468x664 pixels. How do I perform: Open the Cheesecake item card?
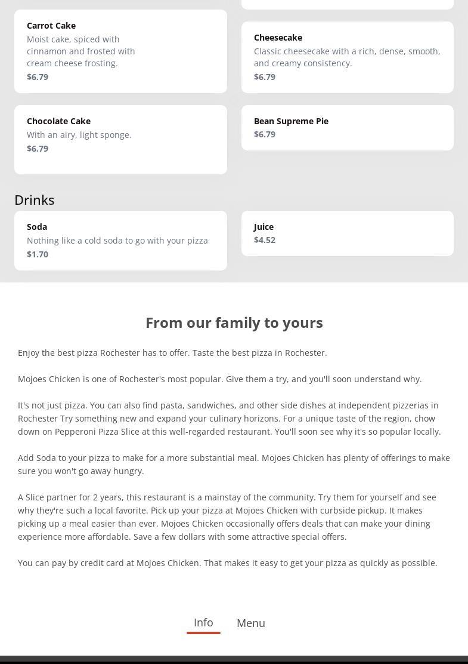(x=347, y=57)
